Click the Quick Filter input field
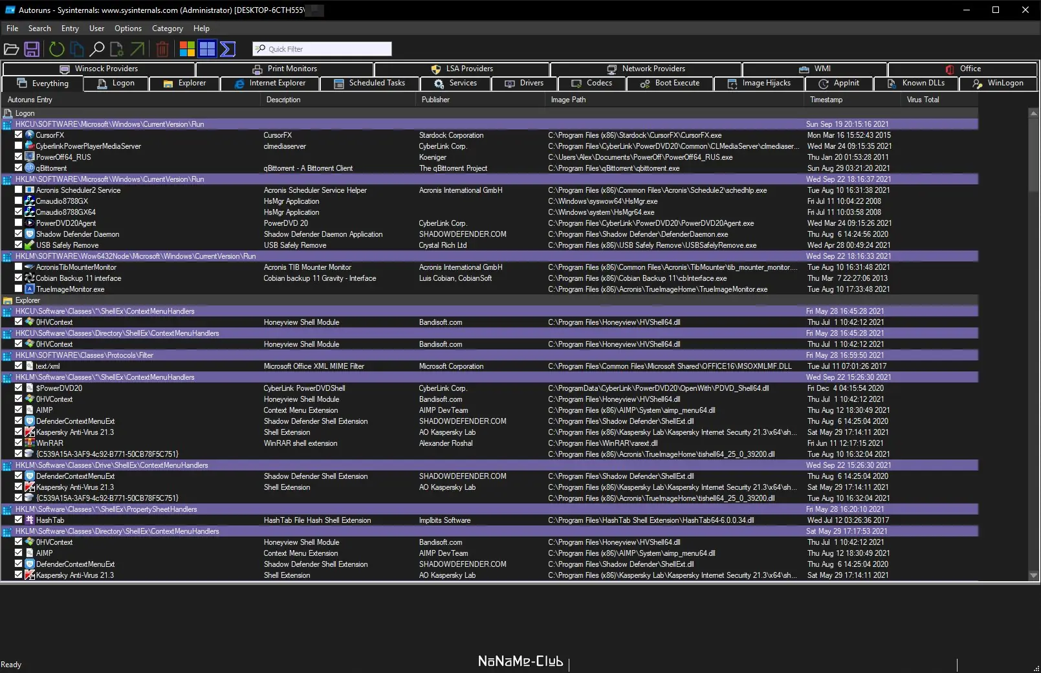The image size is (1041, 673). [x=322, y=49]
